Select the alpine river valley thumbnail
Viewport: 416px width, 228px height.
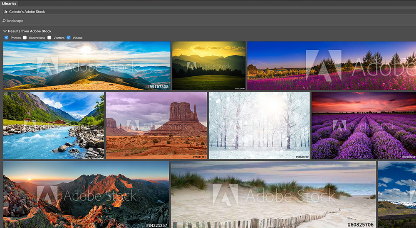(54, 126)
